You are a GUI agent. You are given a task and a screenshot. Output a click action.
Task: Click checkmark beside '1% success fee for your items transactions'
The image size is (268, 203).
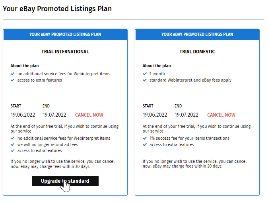[x=145, y=138]
